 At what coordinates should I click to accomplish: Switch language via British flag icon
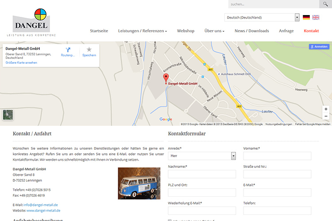click(x=316, y=17)
